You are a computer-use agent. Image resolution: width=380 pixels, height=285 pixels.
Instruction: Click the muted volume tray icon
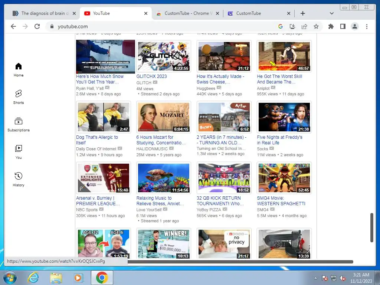[x=343, y=278]
